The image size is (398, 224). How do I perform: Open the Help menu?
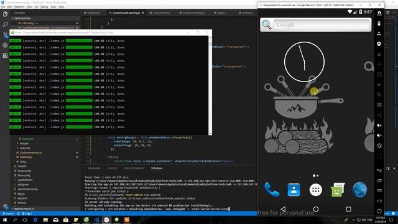click(x=61, y=7)
